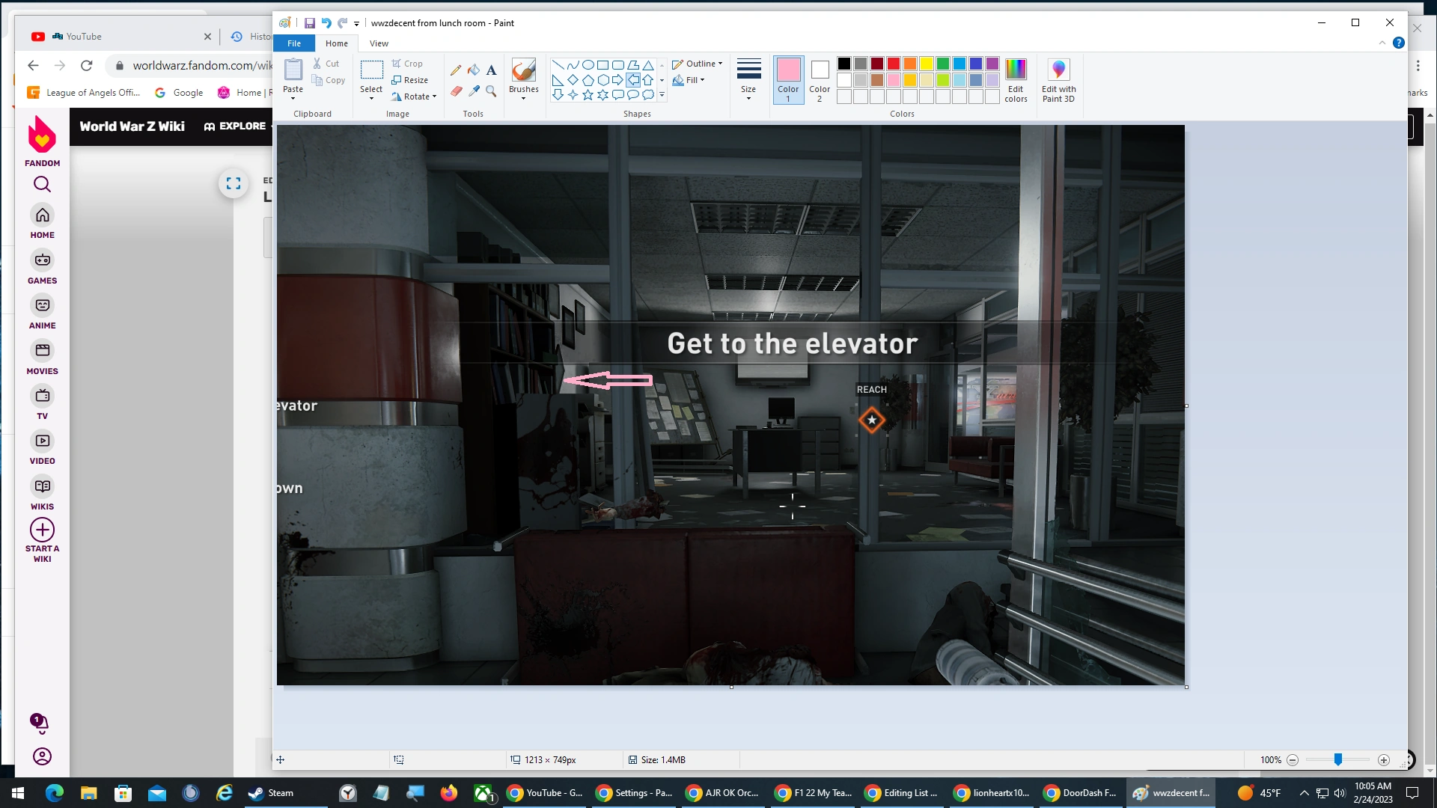Click the Copy button in Clipboard group

pos(329,80)
